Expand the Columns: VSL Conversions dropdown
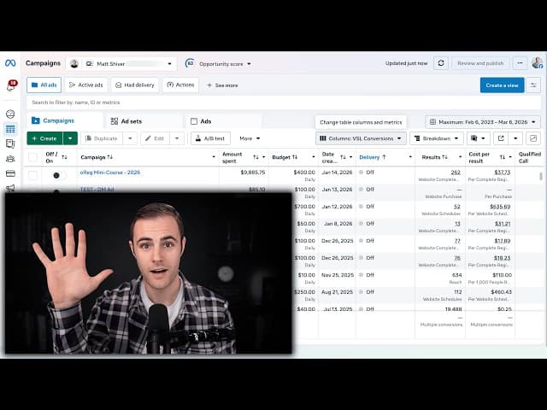 click(360, 138)
